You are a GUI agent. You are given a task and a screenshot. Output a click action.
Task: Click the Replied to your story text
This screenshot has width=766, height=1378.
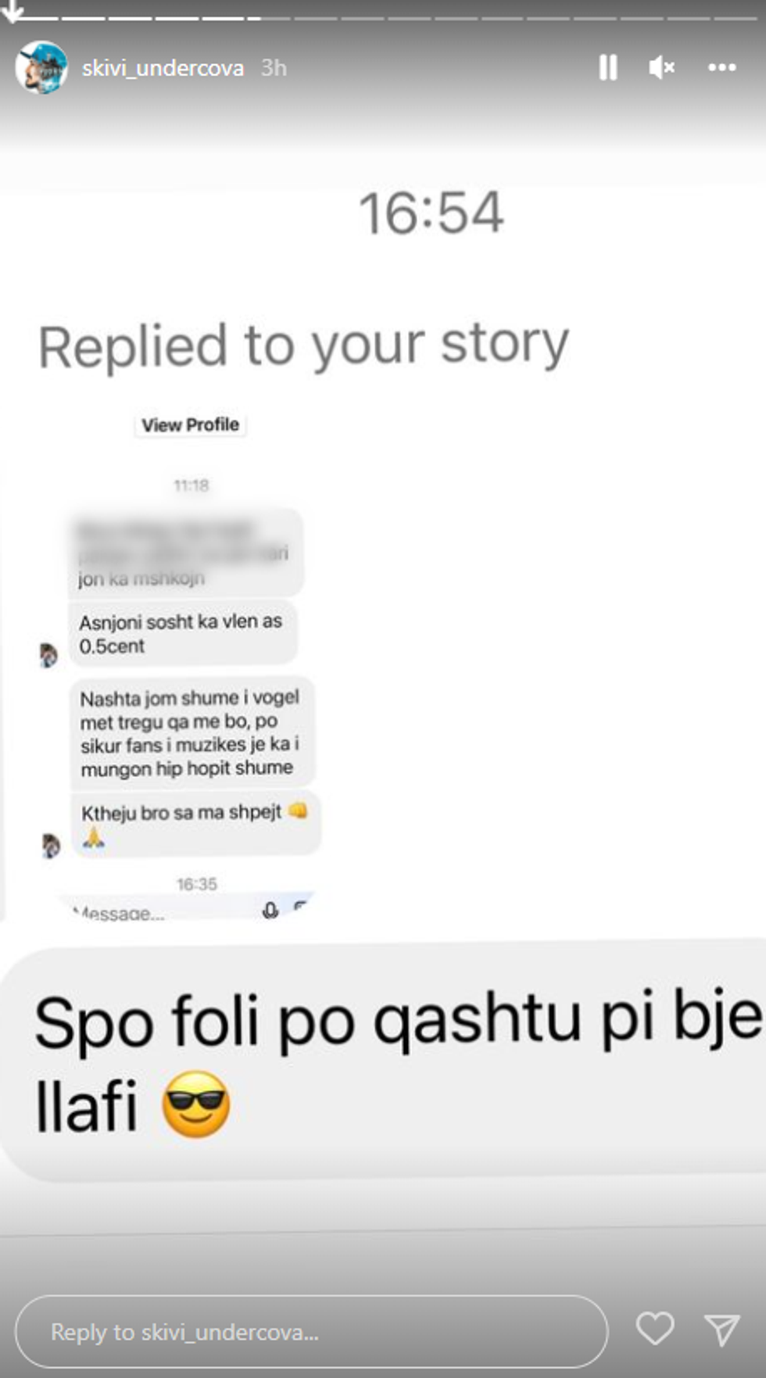coord(304,345)
